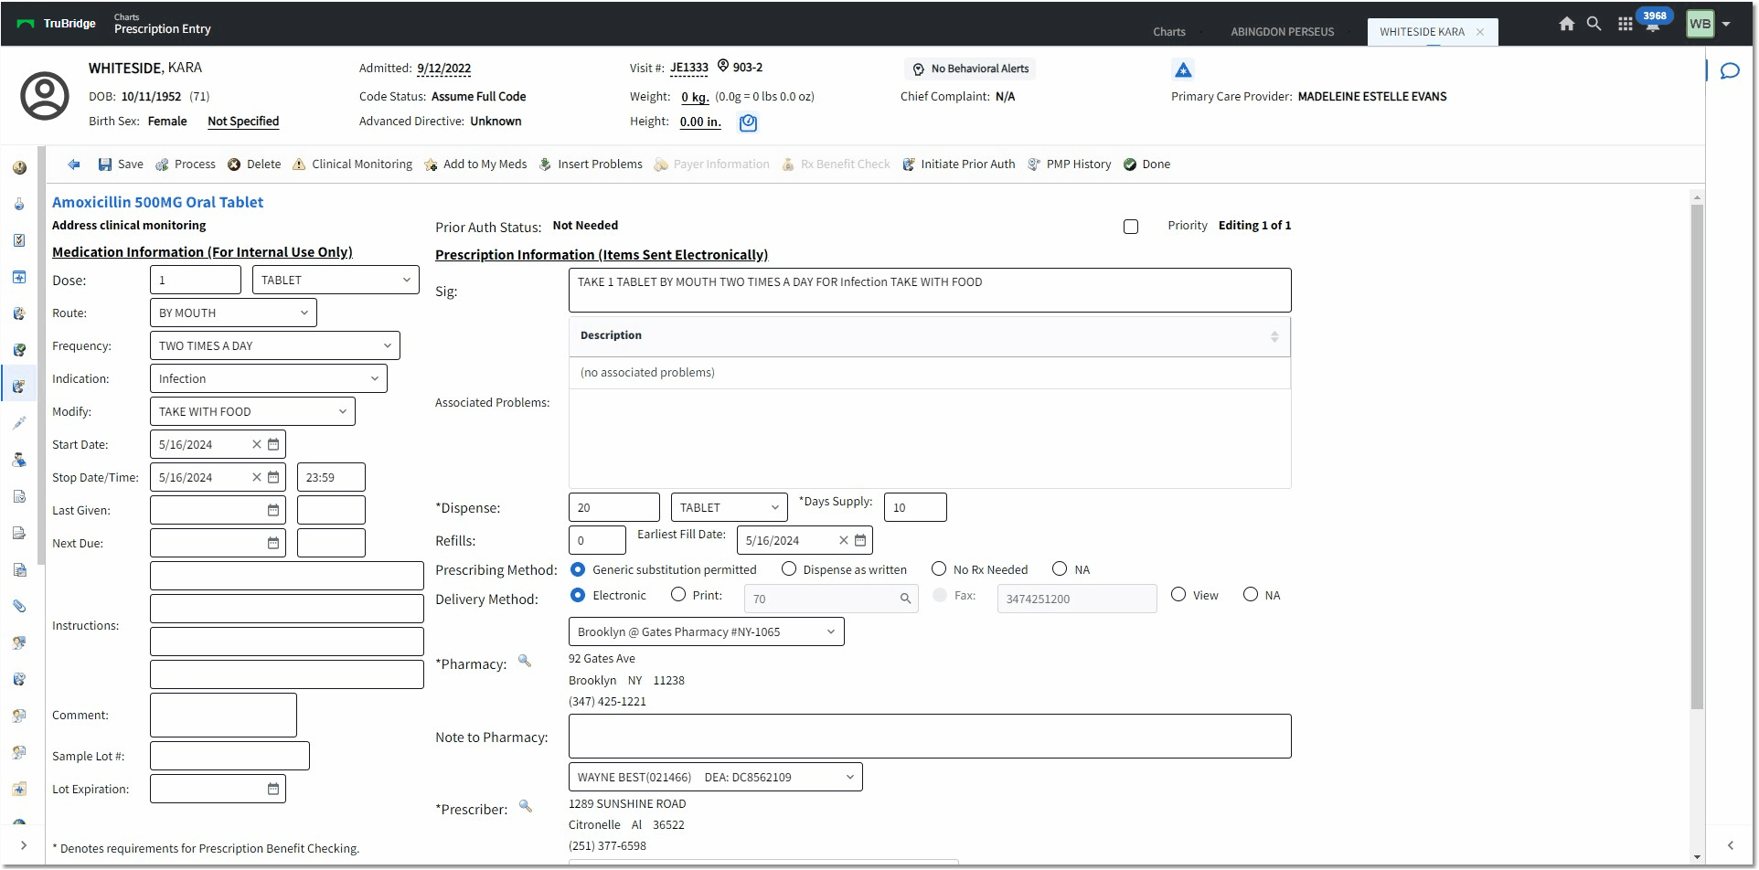
Task: Click Admitted date 9/12/2022 link
Action: tap(444, 69)
